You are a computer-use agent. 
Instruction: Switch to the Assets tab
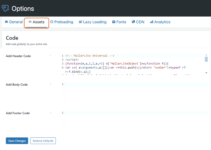(36, 22)
